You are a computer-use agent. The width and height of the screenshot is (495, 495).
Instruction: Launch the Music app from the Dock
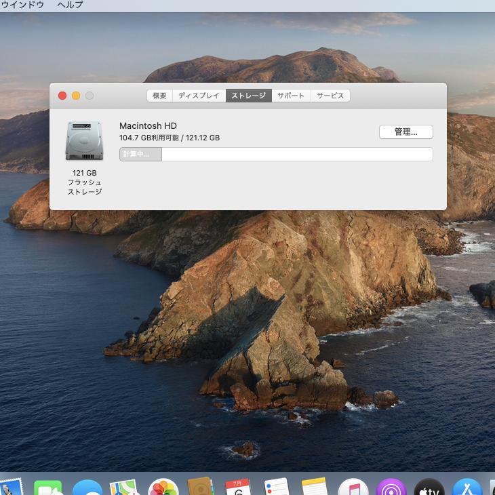[353, 488]
